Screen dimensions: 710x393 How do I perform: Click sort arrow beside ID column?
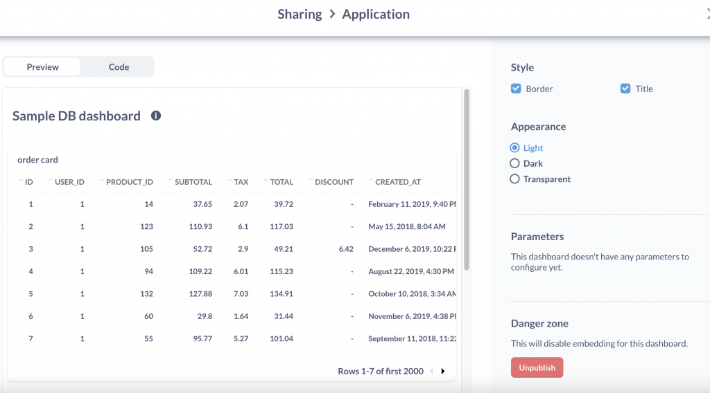[x=21, y=181]
